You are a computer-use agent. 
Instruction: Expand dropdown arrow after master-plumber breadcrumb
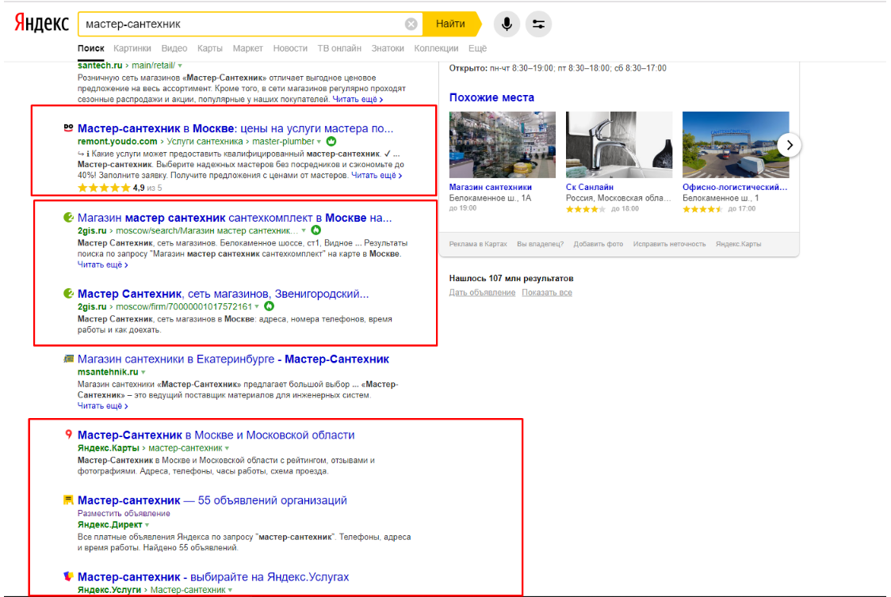point(319,142)
